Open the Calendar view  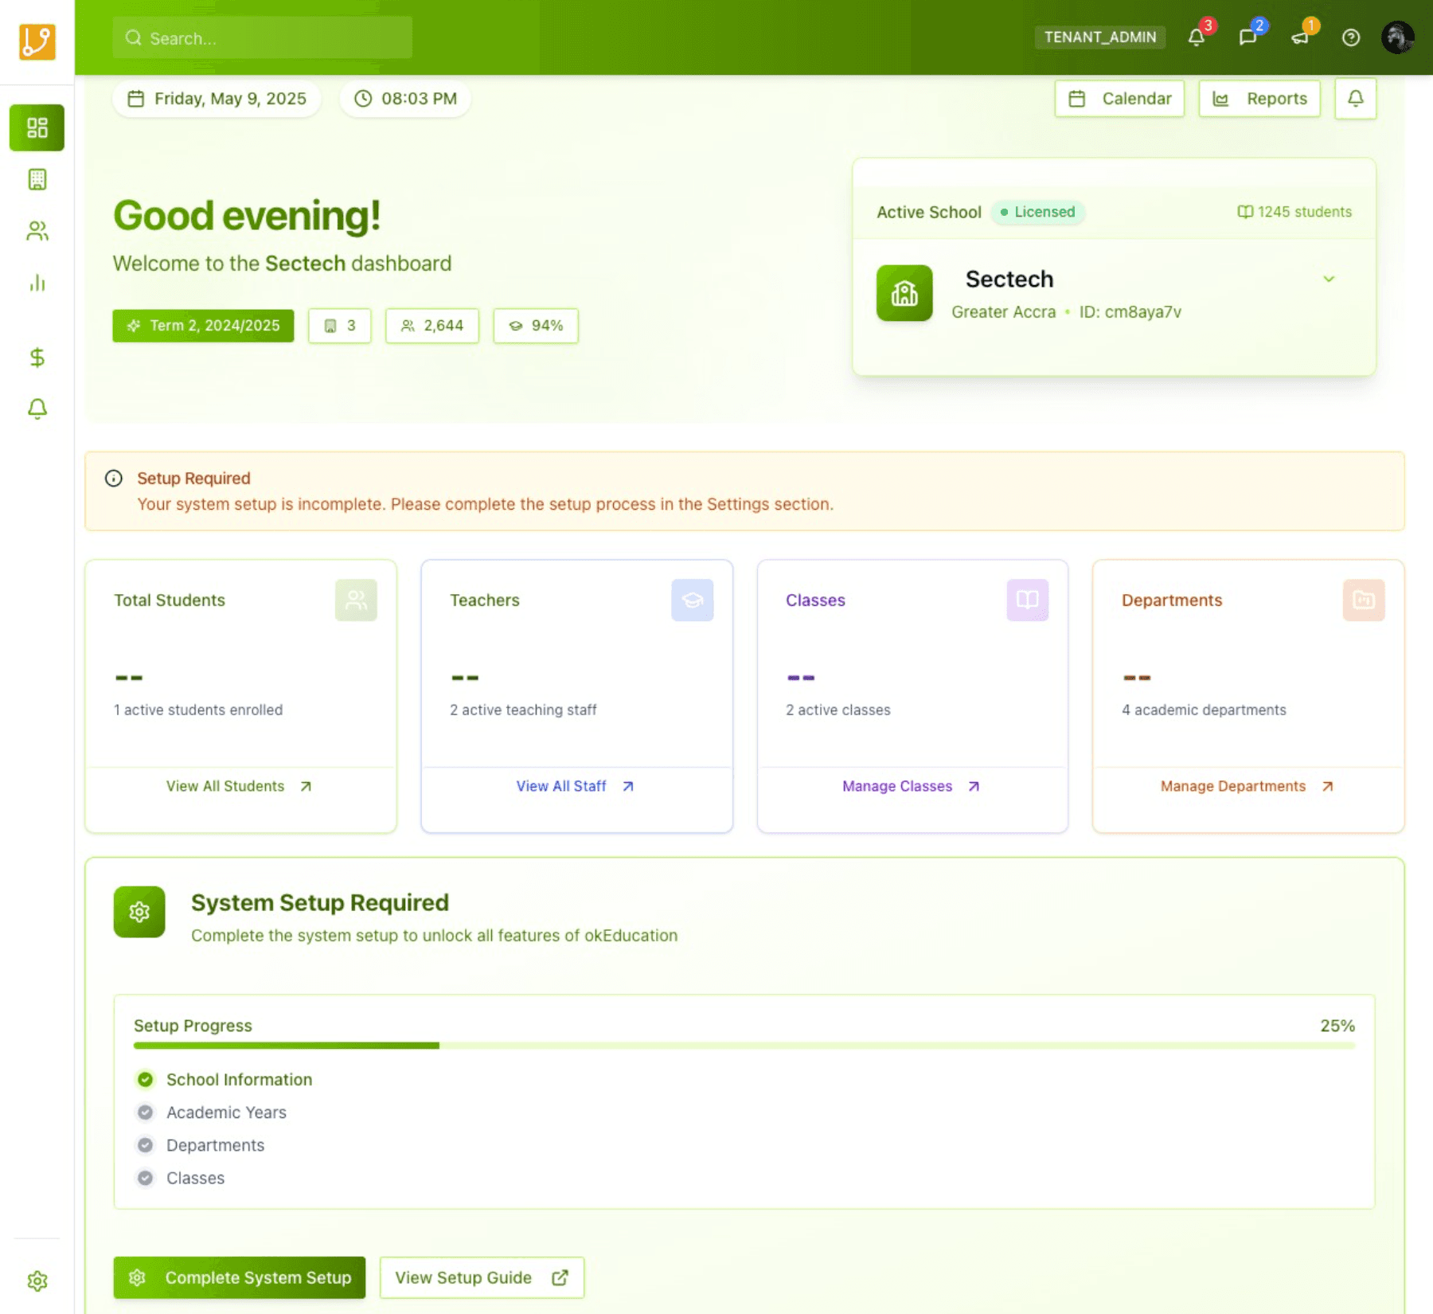pos(1119,99)
